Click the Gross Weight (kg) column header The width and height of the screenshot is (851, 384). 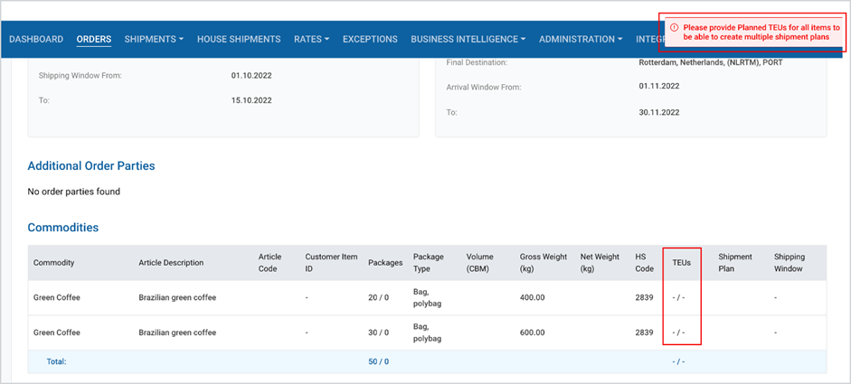[544, 263]
